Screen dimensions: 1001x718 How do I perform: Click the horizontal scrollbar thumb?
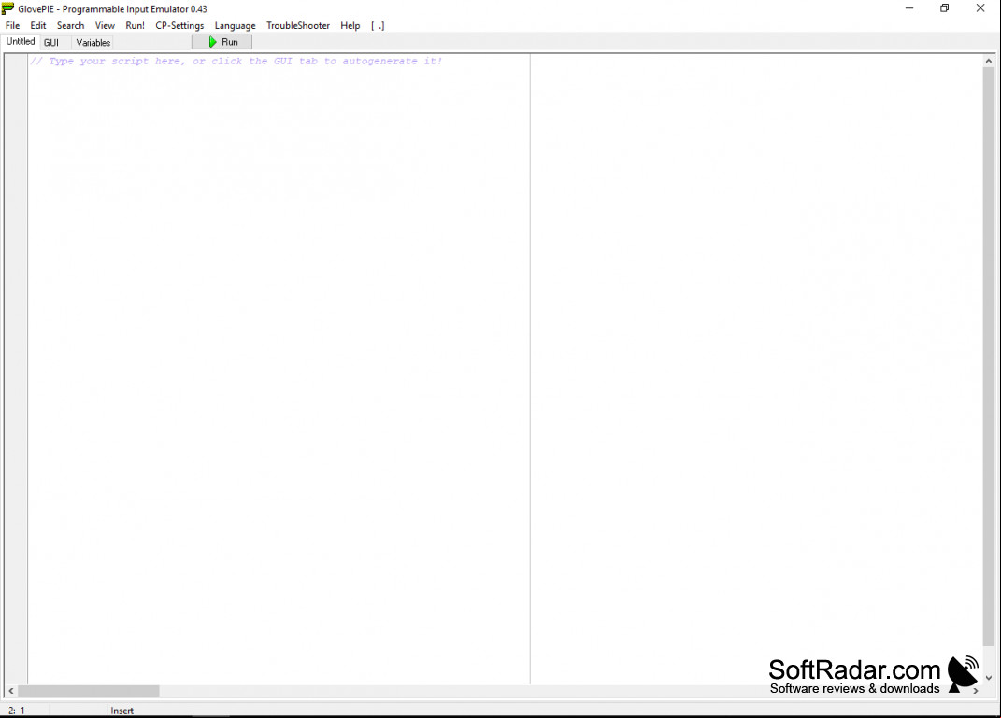tap(89, 691)
